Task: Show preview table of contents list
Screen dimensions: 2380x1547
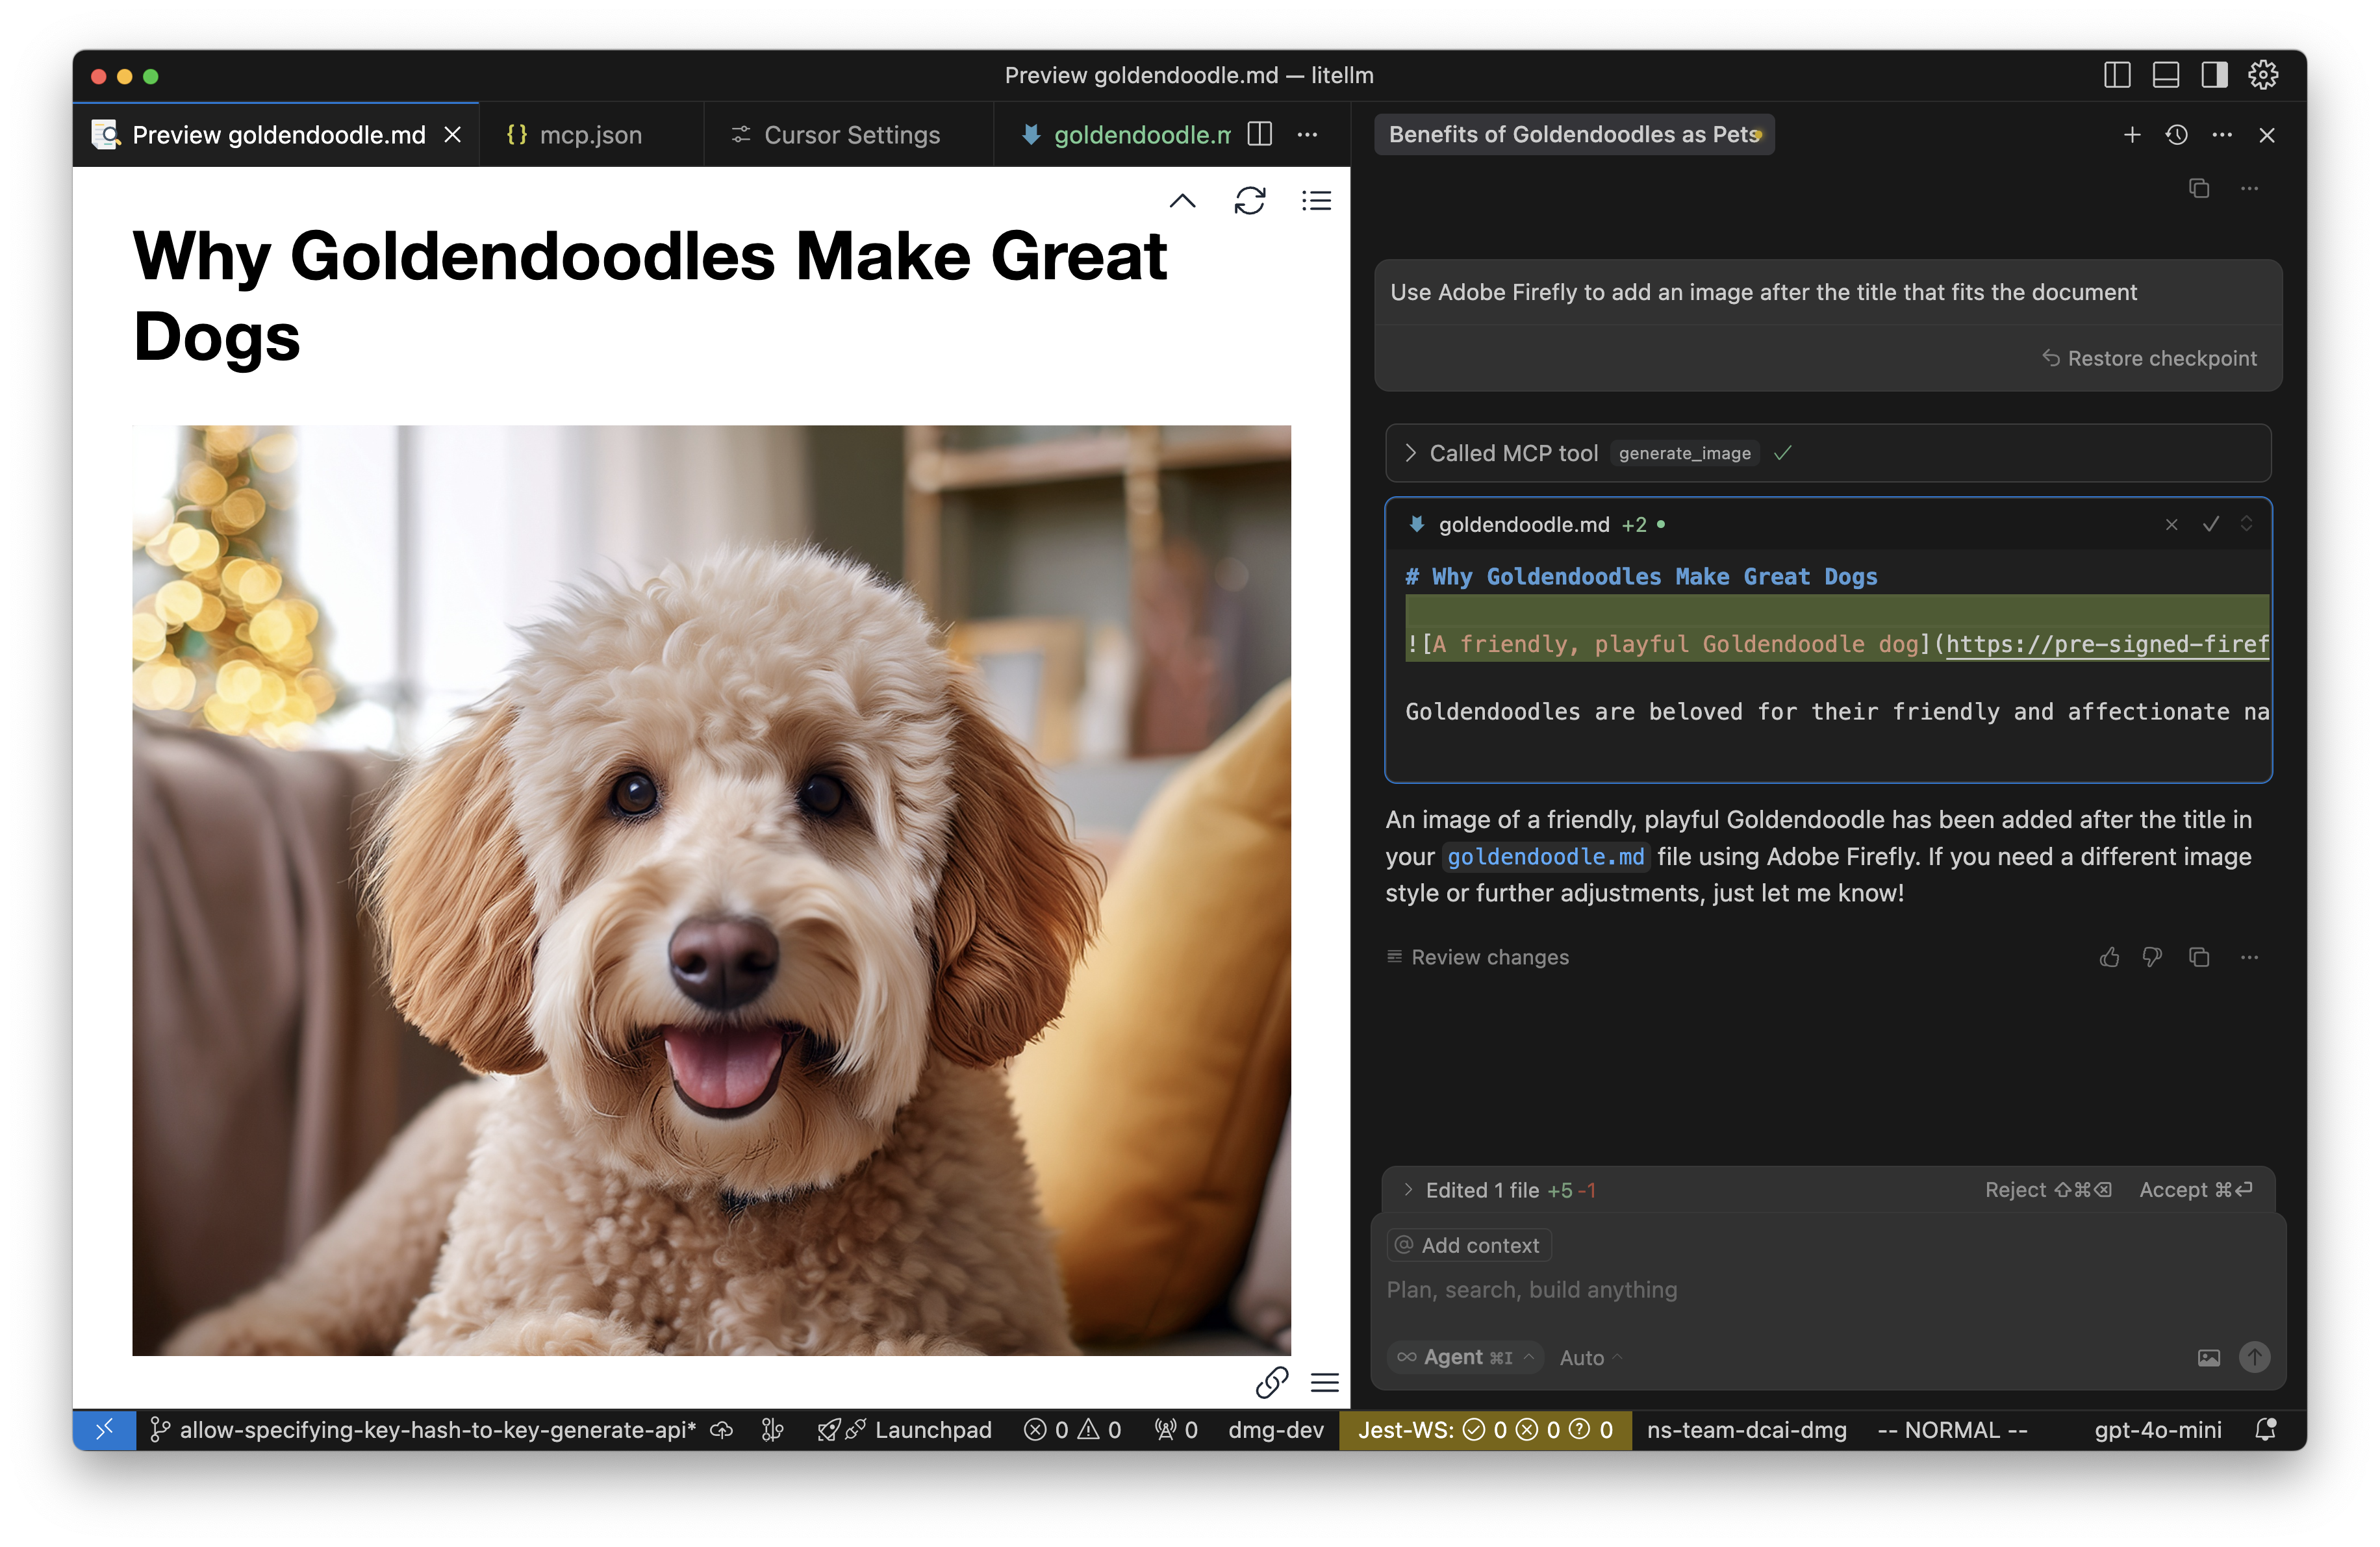Action: (1316, 201)
